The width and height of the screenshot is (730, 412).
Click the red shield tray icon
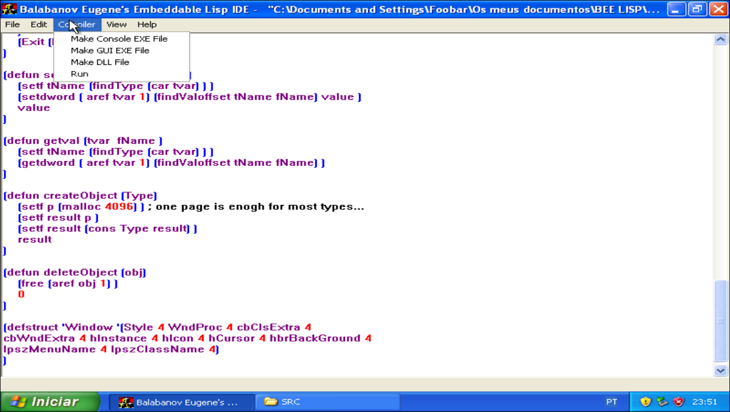pyautogui.click(x=679, y=402)
